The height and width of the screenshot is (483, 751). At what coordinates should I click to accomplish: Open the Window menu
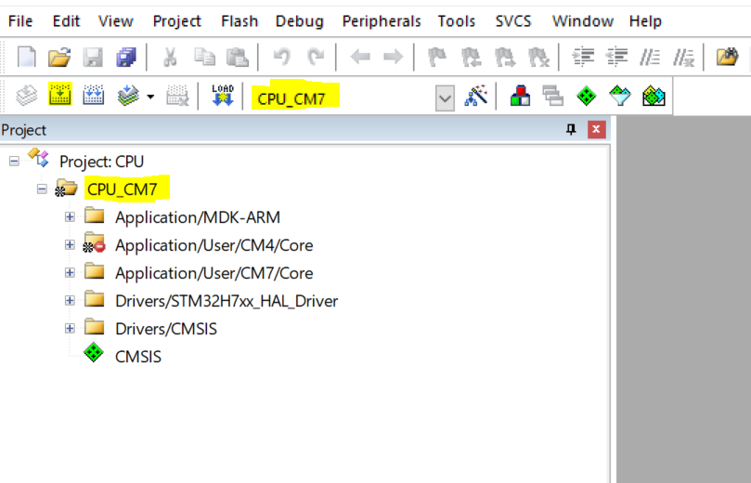click(582, 21)
